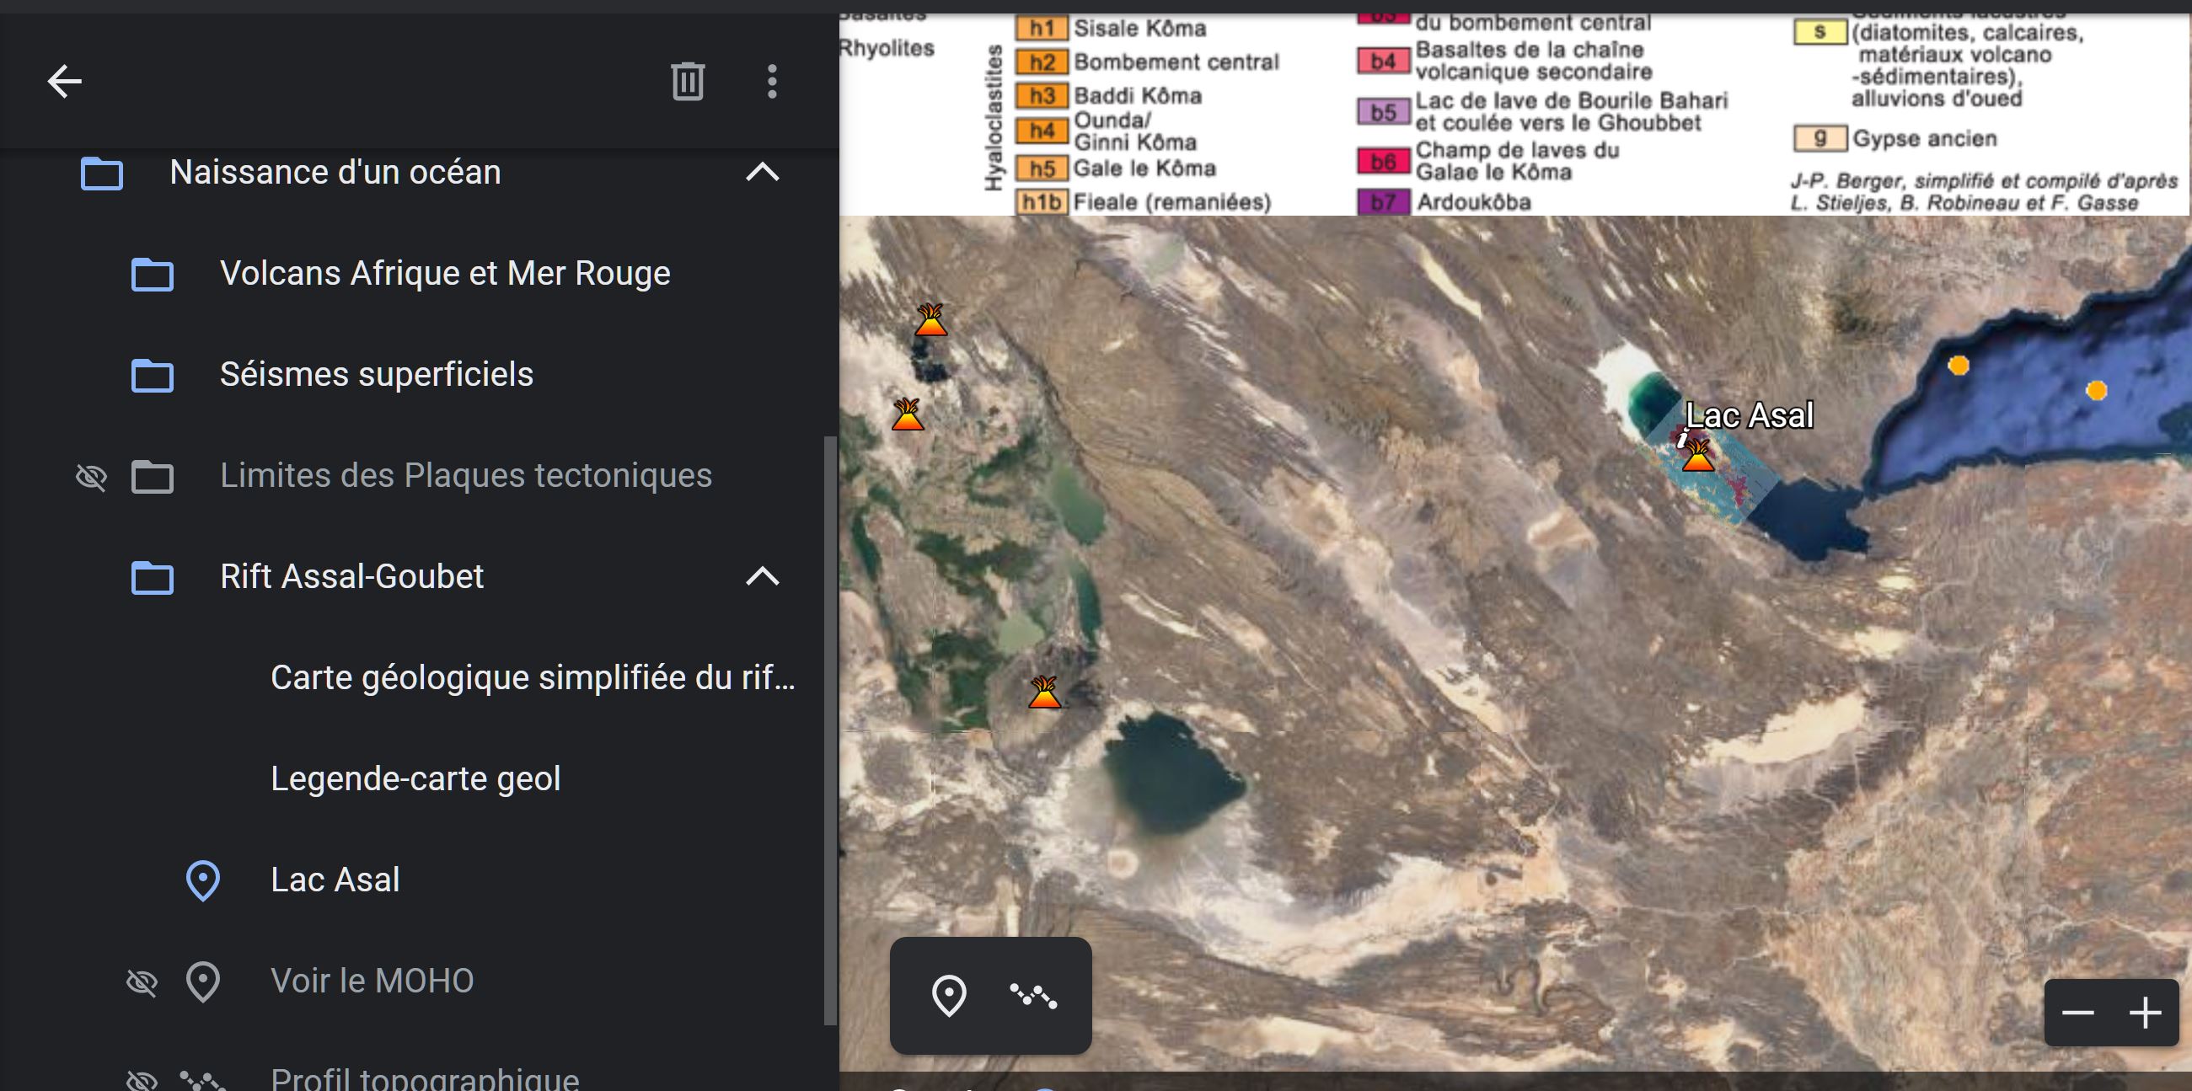Click the side panel vertical scrollbar
The height and width of the screenshot is (1091, 2192).
pyautogui.click(x=830, y=731)
